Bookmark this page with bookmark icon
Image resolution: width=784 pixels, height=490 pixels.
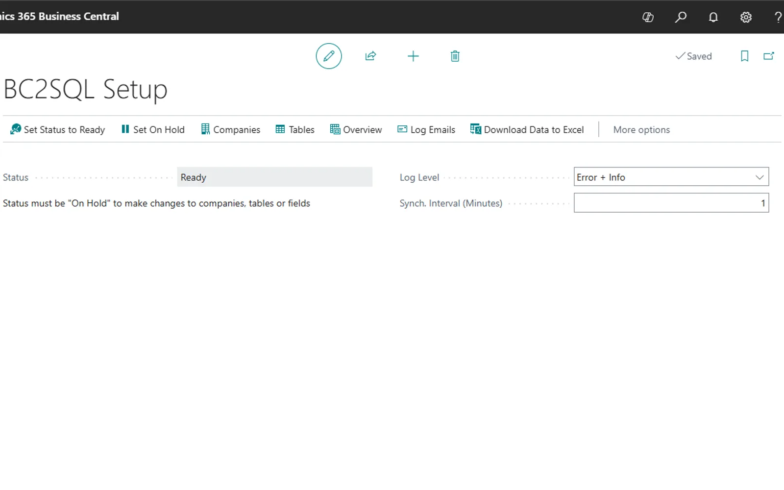coord(744,56)
